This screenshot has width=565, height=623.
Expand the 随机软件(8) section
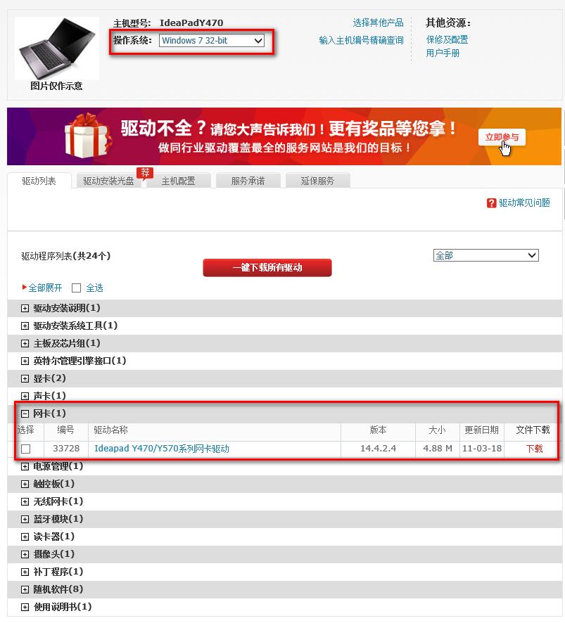click(25, 590)
